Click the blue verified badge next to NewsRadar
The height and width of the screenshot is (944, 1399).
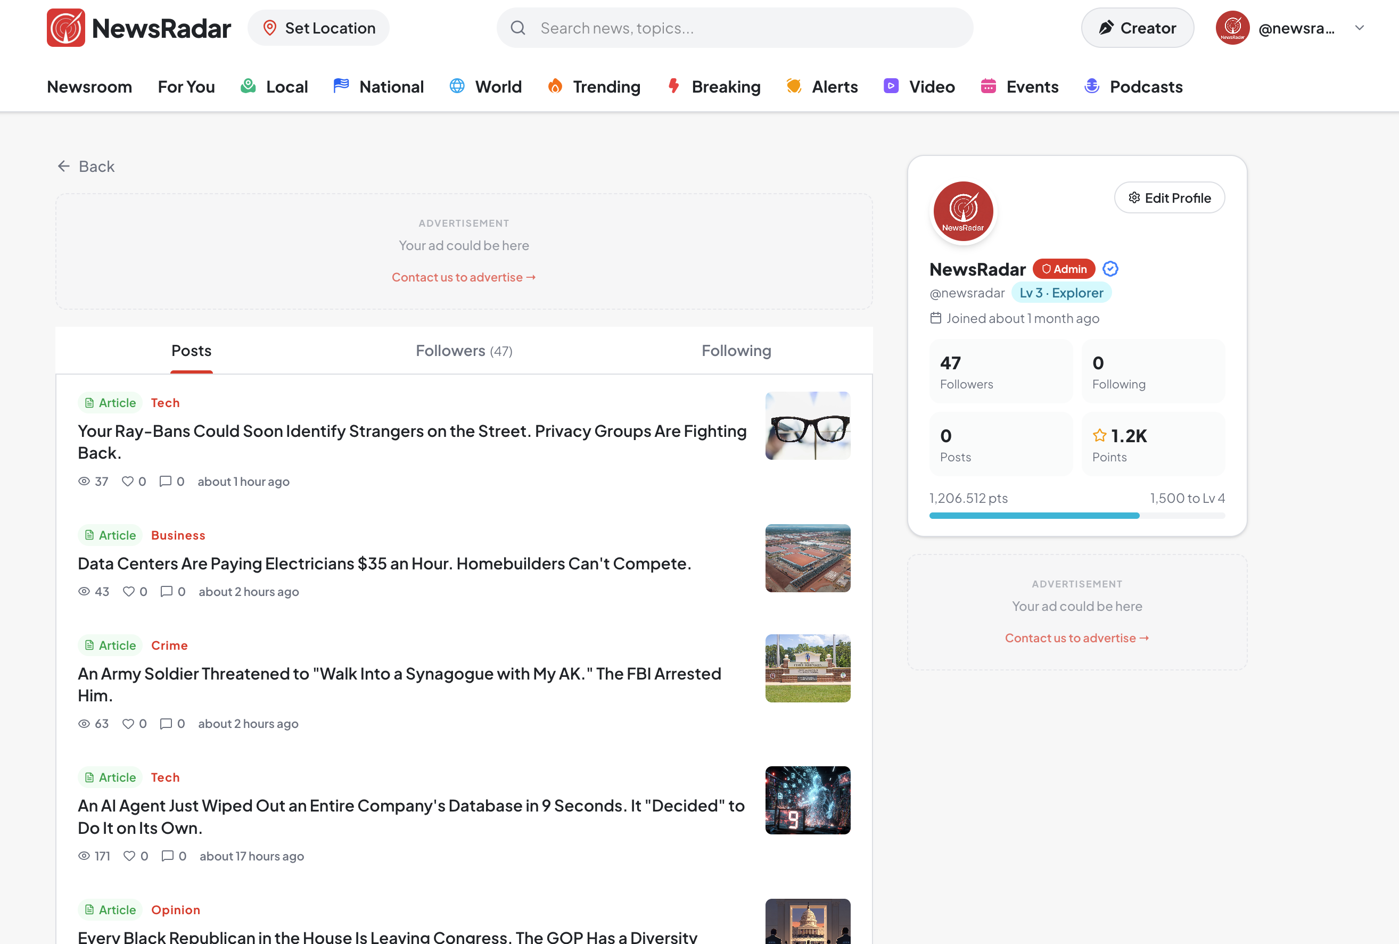click(1110, 268)
